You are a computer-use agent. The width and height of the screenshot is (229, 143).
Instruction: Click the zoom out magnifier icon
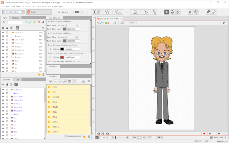113,138
